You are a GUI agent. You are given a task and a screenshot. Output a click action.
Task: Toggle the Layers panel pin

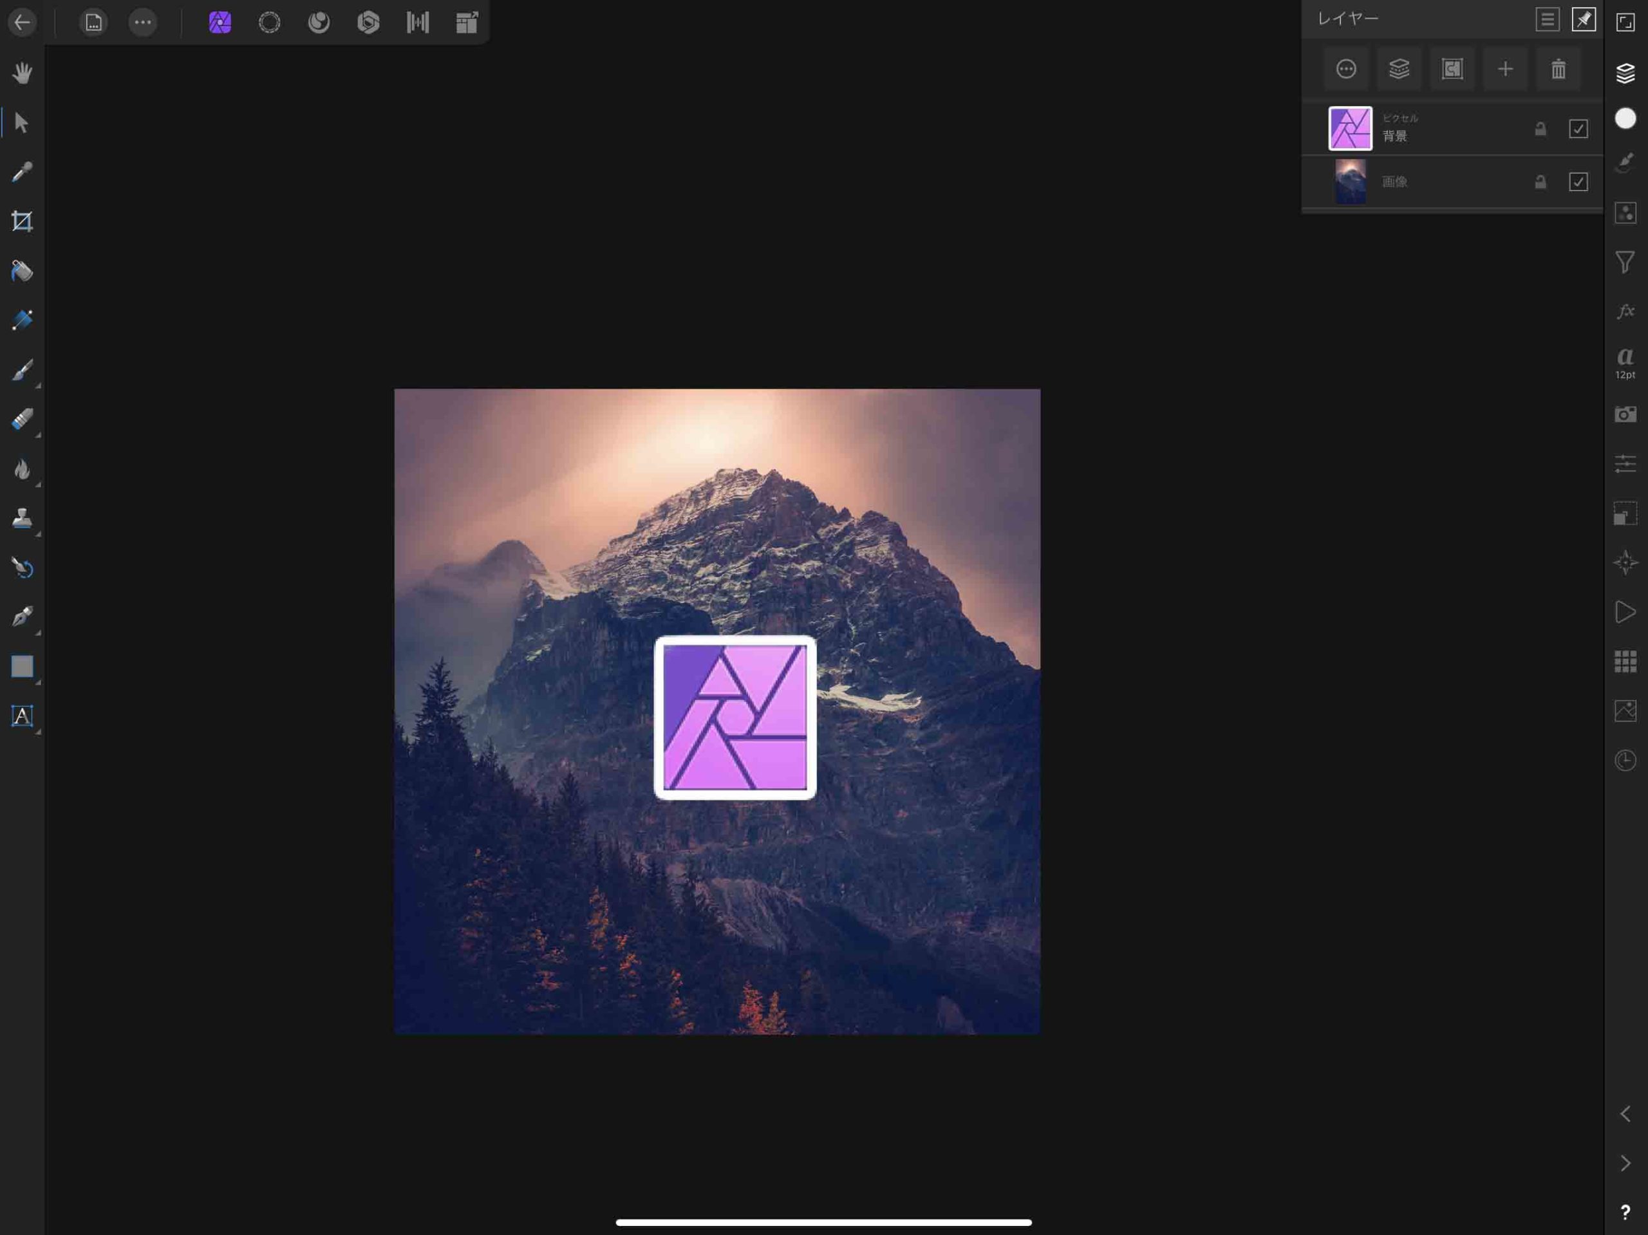pyautogui.click(x=1584, y=19)
